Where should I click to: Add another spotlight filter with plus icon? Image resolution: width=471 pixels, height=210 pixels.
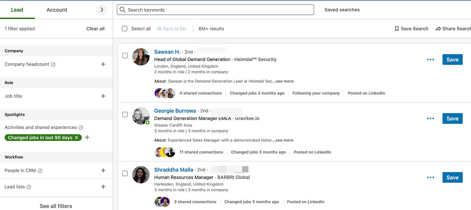point(87,137)
